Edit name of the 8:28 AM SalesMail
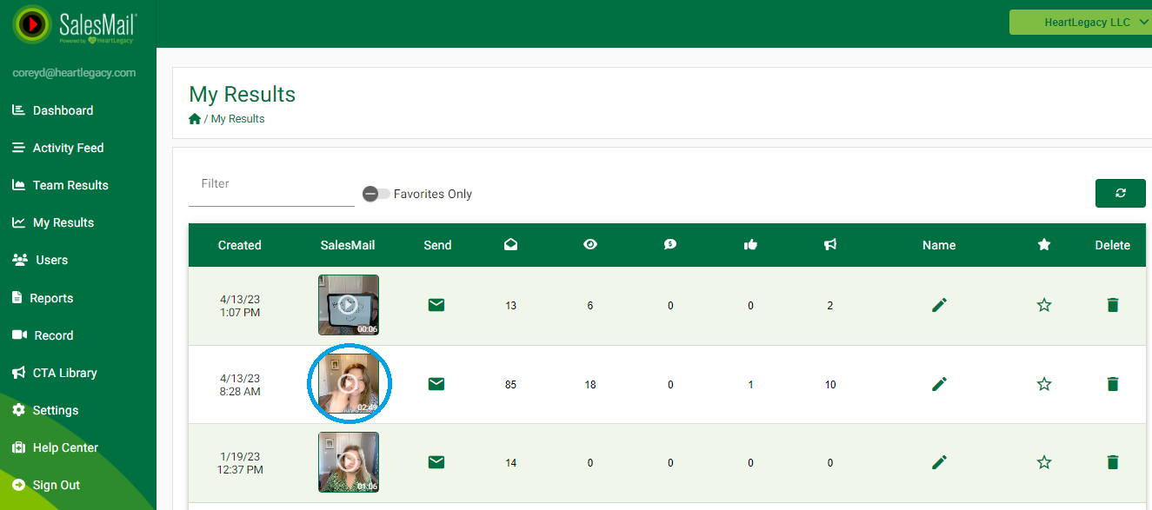 pyautogui.click(x=939, y=384)
